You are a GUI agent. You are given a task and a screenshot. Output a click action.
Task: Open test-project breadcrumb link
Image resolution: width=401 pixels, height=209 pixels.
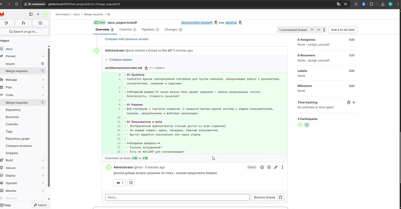63,14
